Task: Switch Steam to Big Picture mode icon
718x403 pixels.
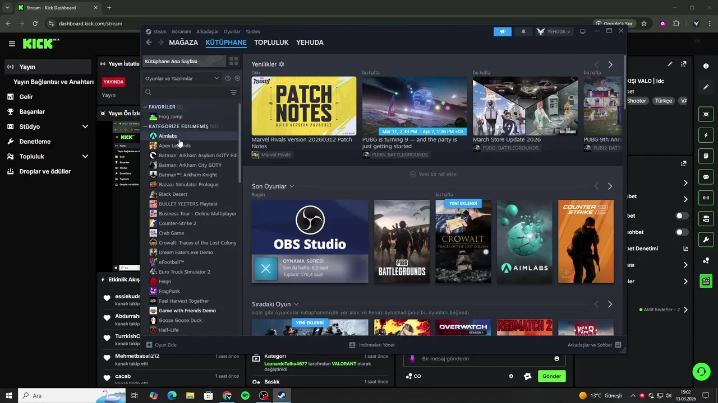Action: [x=582, y=32]
